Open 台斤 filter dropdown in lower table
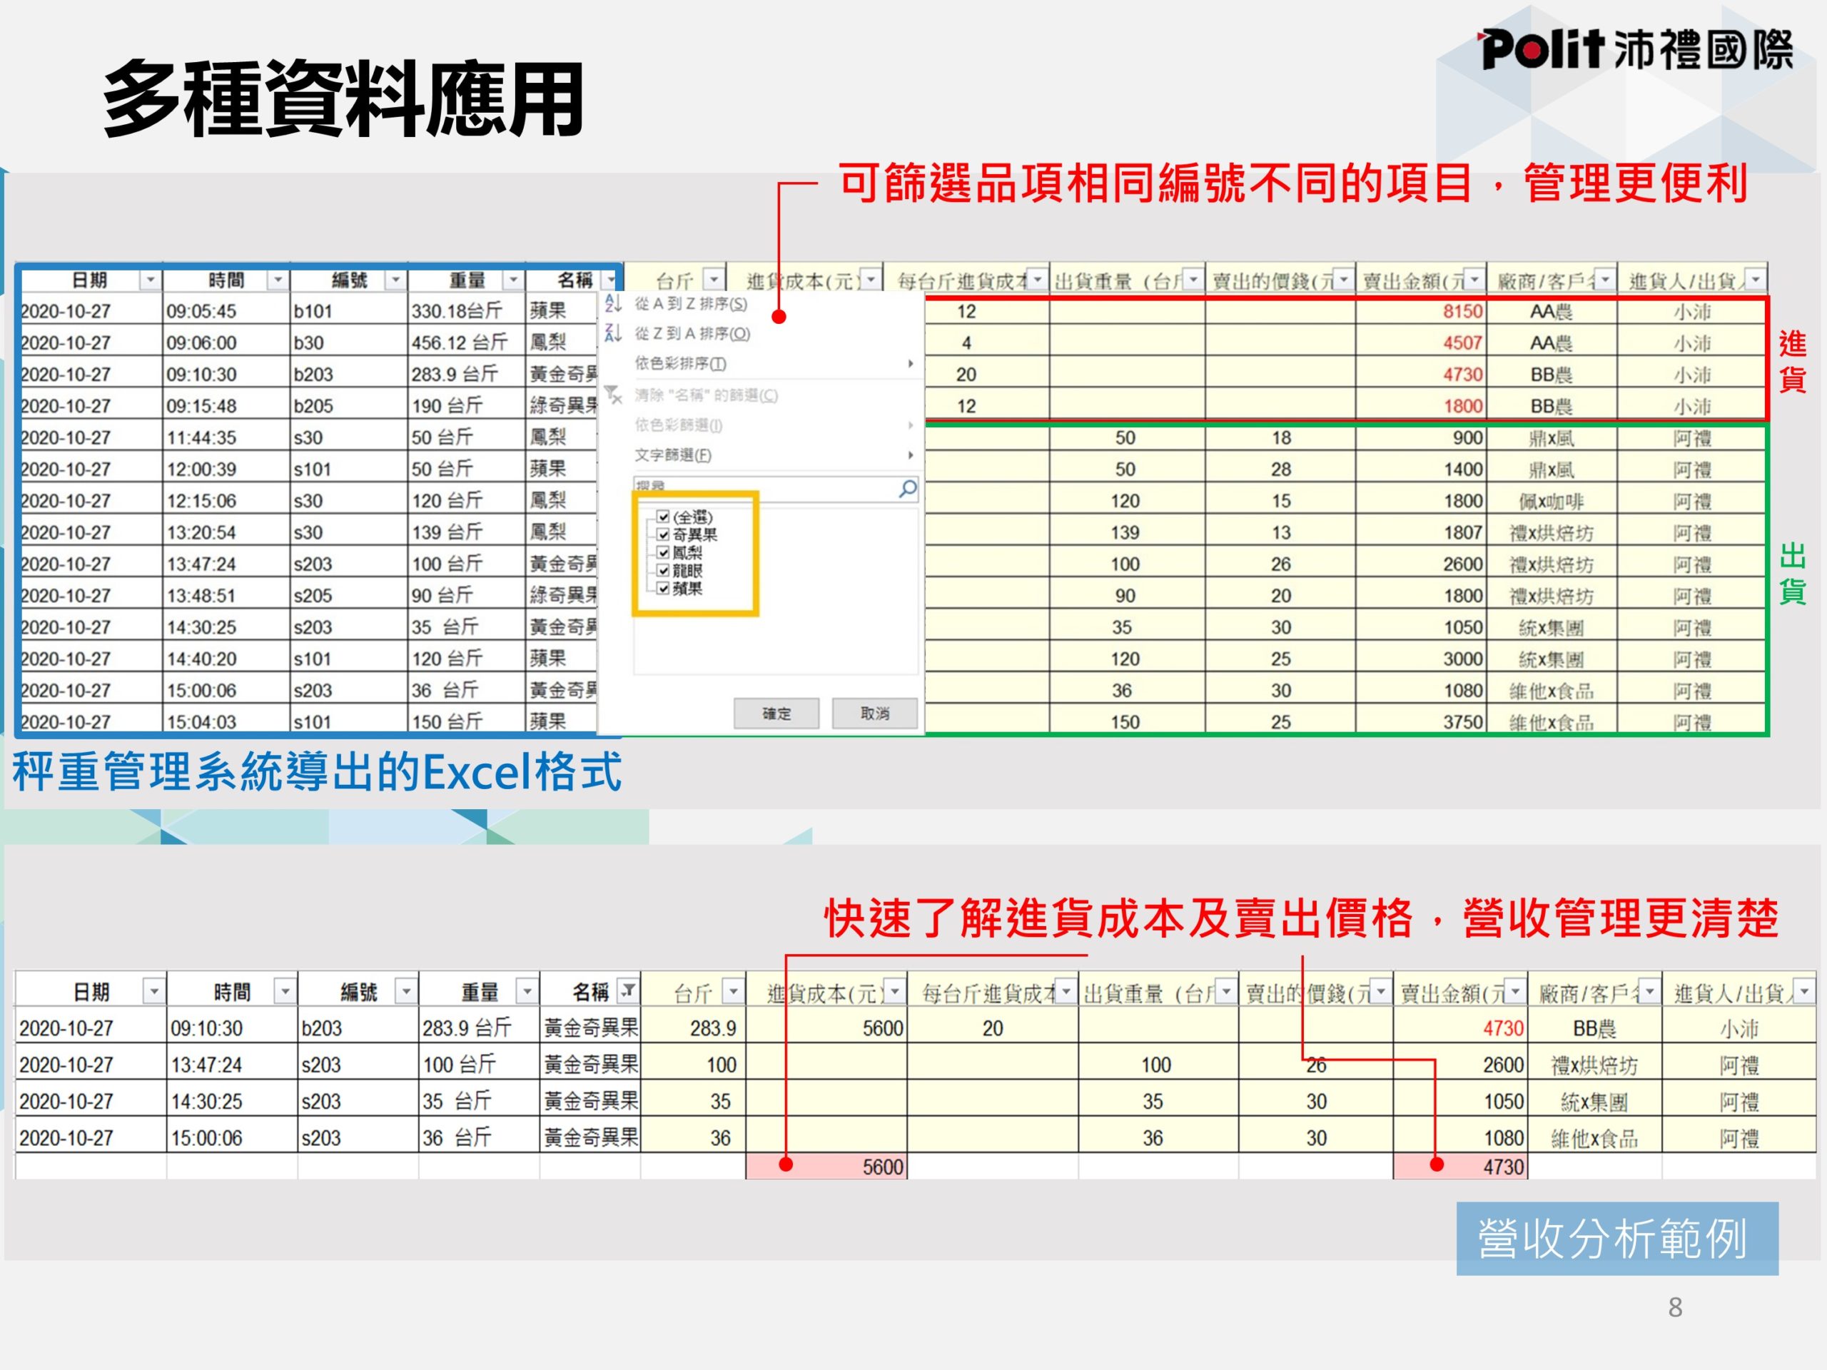Screen dimensions: 1827x1370 click(x=734, y=990)
